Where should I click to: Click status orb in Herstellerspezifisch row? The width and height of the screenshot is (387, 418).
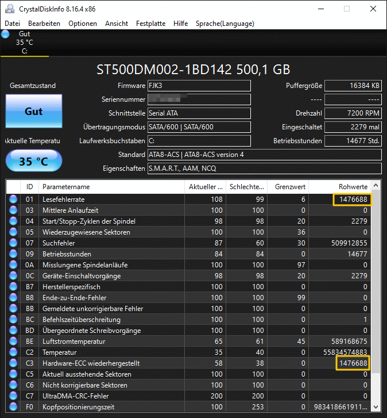pos(13,286)
